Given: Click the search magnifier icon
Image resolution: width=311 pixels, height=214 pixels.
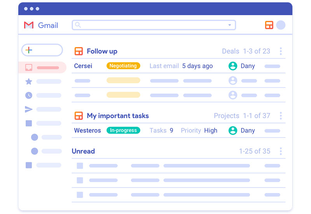Looking at the screenshot, I should [78, 25].
